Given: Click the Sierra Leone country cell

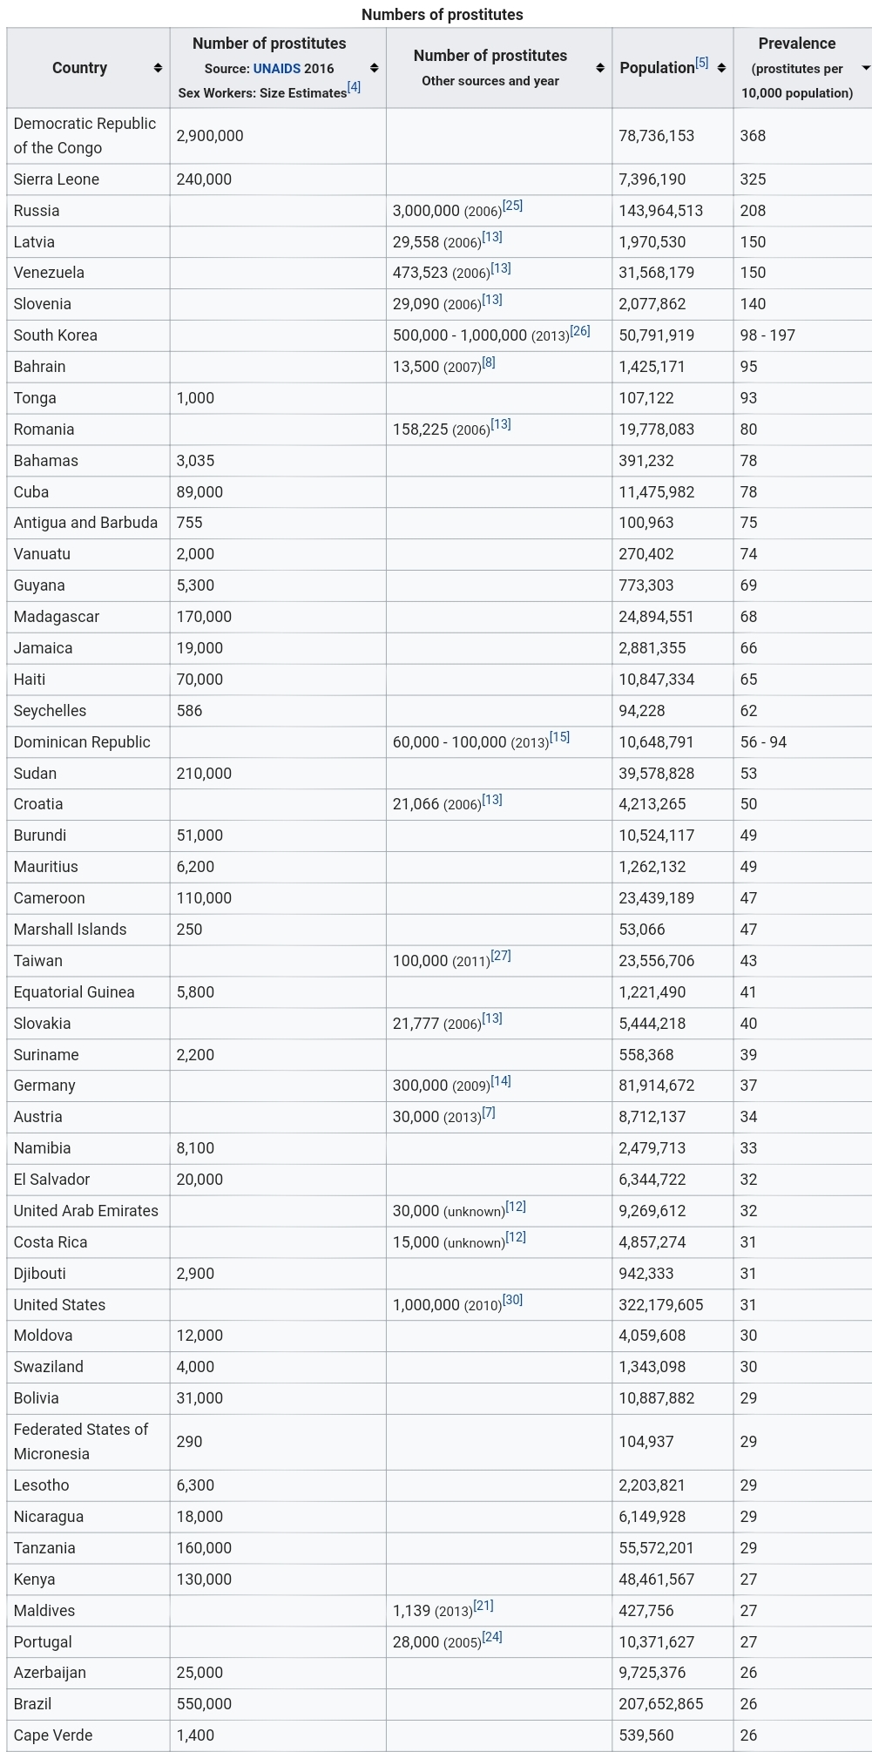Looking at the screenshot, I should coord(57,179).
